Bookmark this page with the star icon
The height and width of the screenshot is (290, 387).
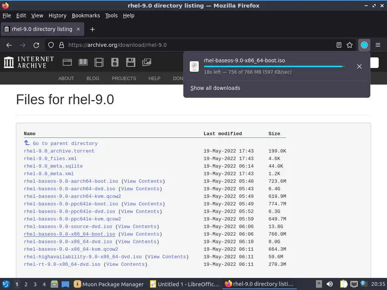pyautogui.click(x=350, y=45)
